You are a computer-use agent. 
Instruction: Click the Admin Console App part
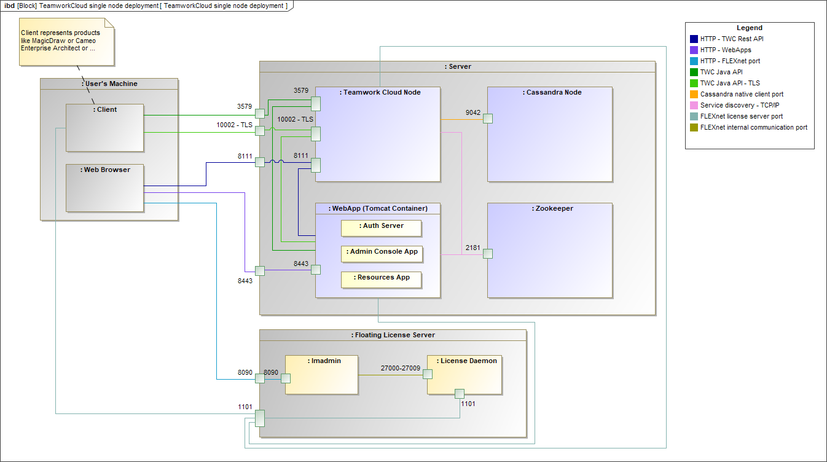[382, 254]
